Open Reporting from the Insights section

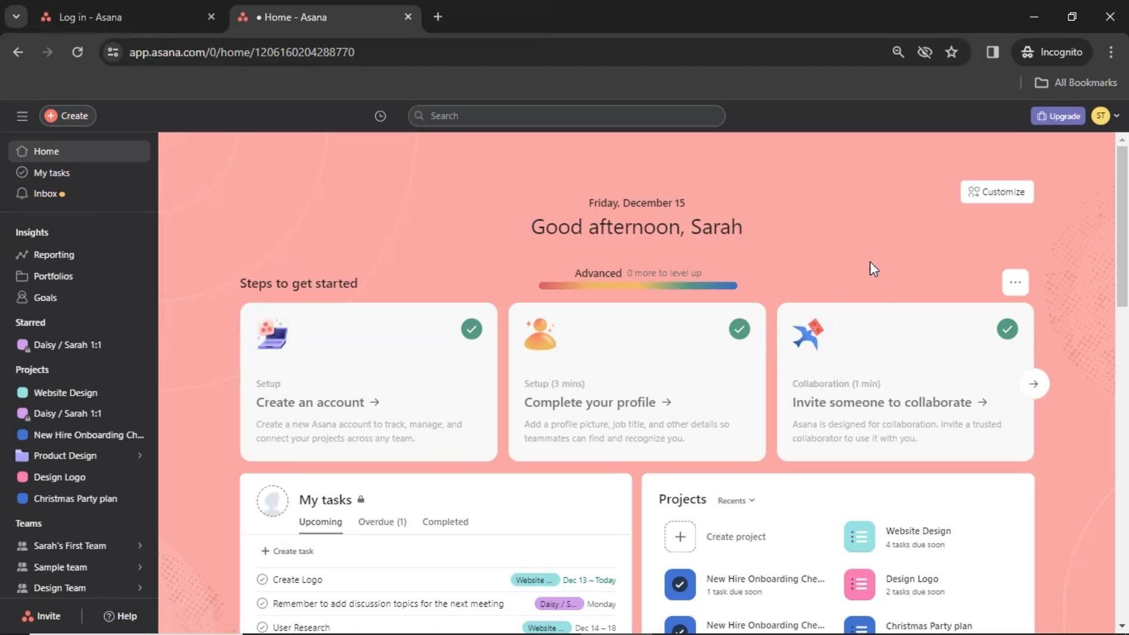coord(54,255)
